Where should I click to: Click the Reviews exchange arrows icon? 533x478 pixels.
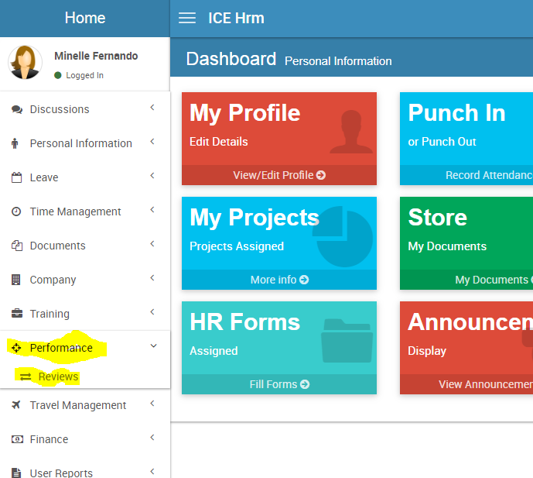[x=26, y=377]
